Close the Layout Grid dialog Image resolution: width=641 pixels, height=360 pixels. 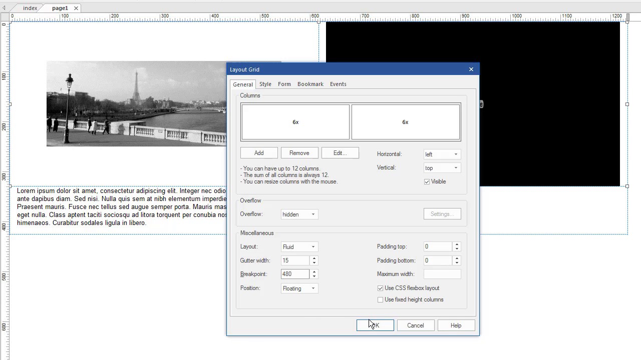point(471,69)
